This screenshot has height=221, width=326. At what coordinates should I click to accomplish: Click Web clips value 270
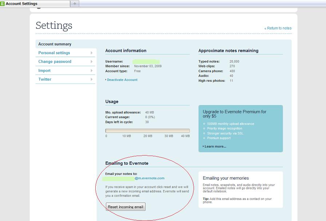point(232,66)
